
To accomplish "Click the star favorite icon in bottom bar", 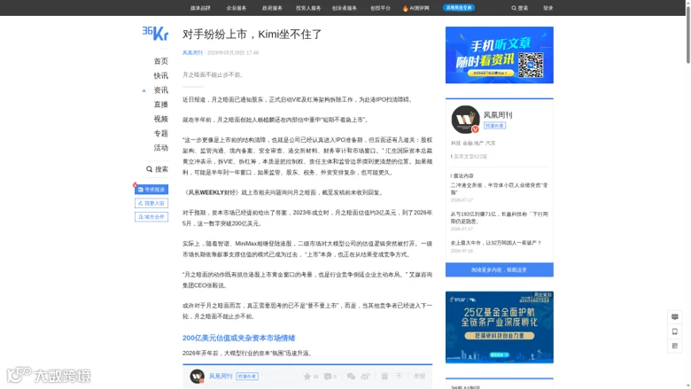I will [x=307, y=377].
